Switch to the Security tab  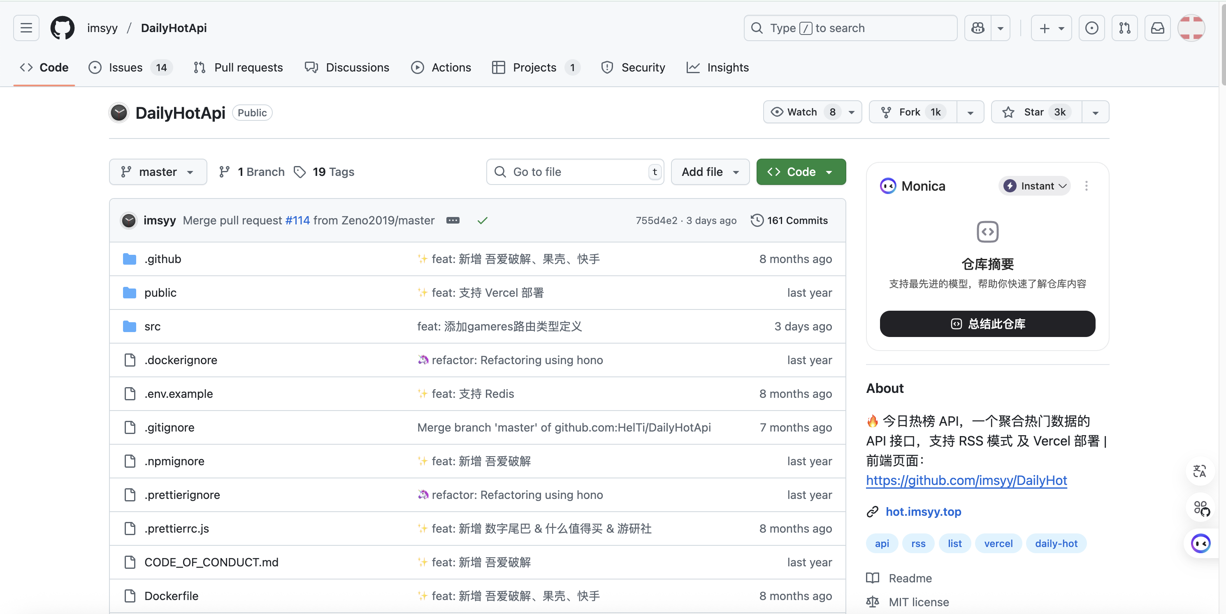[x=633, y=67]
